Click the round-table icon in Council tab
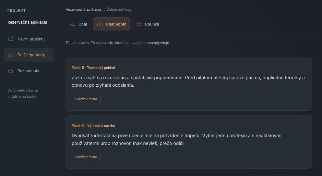 coord(139,24)
